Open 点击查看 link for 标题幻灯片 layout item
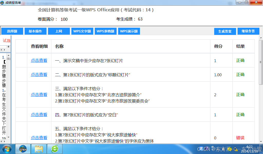263x154 pixels. tap(39, 75)
